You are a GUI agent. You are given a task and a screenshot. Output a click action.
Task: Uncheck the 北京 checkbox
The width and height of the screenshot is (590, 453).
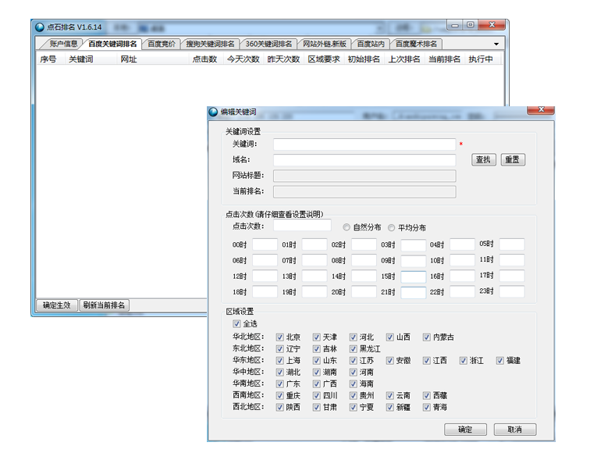click(279, 337)
